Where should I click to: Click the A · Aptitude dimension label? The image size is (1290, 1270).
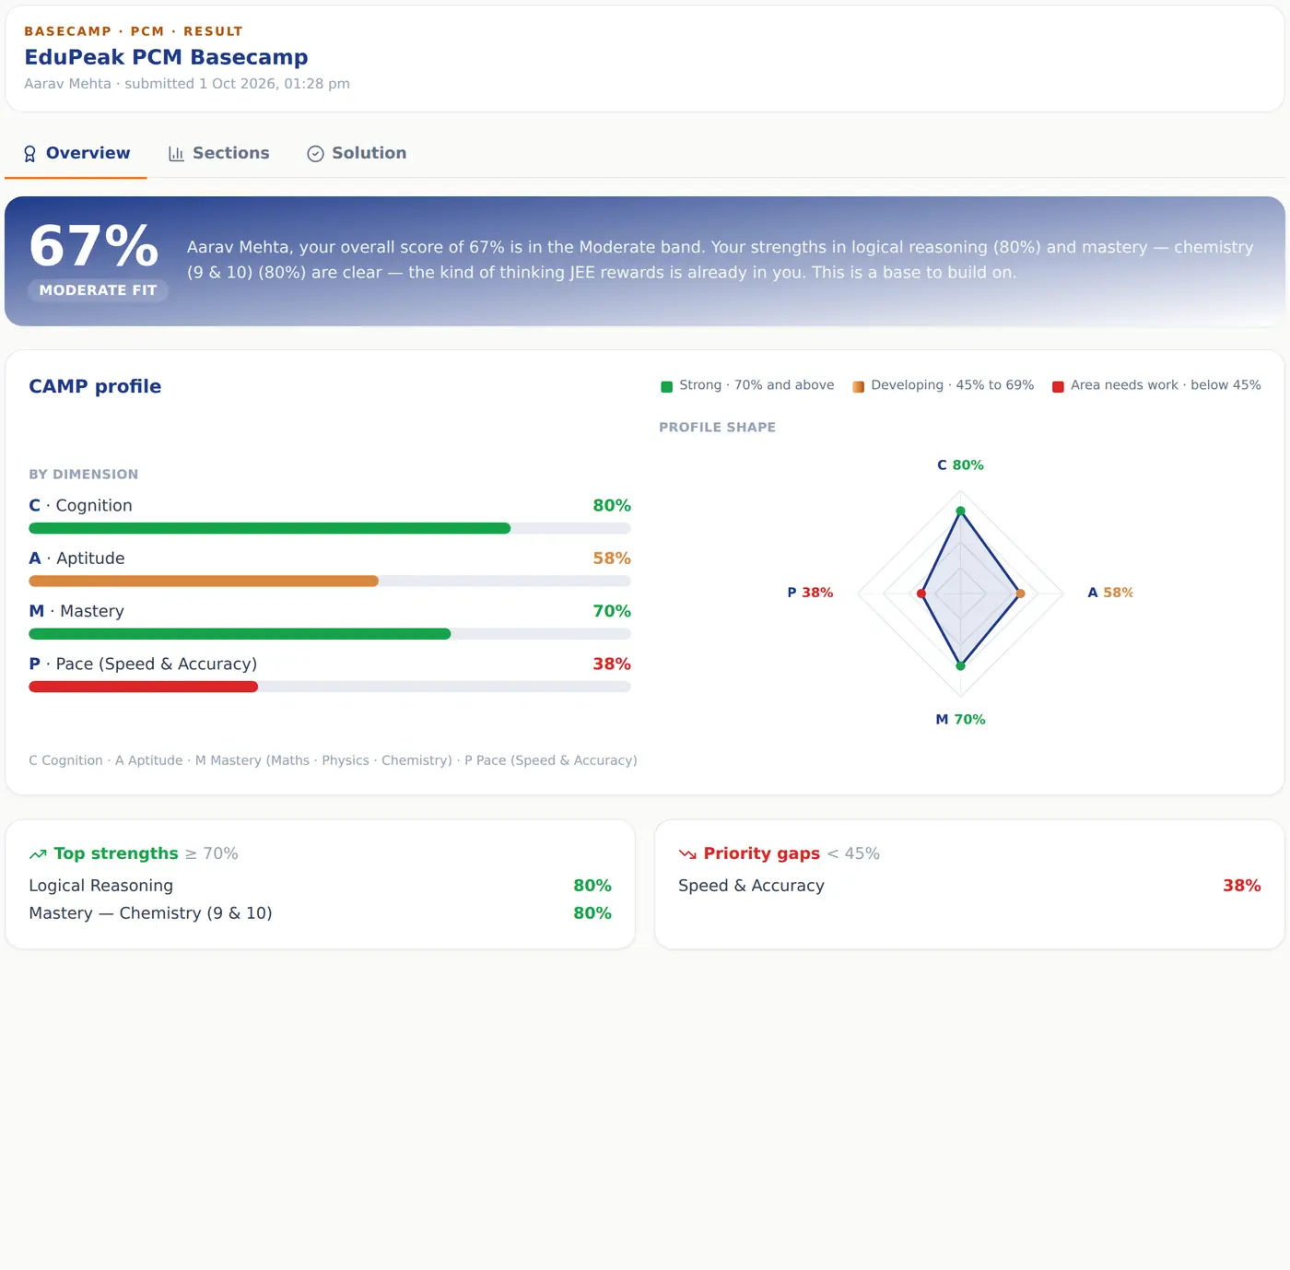(x=76, y=559)
